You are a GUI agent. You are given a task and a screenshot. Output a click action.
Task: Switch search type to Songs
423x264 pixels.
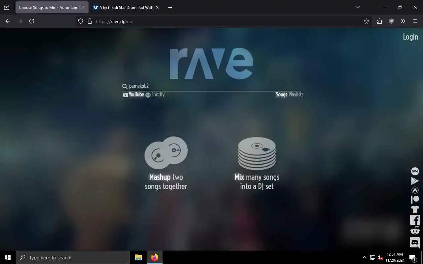282,94
